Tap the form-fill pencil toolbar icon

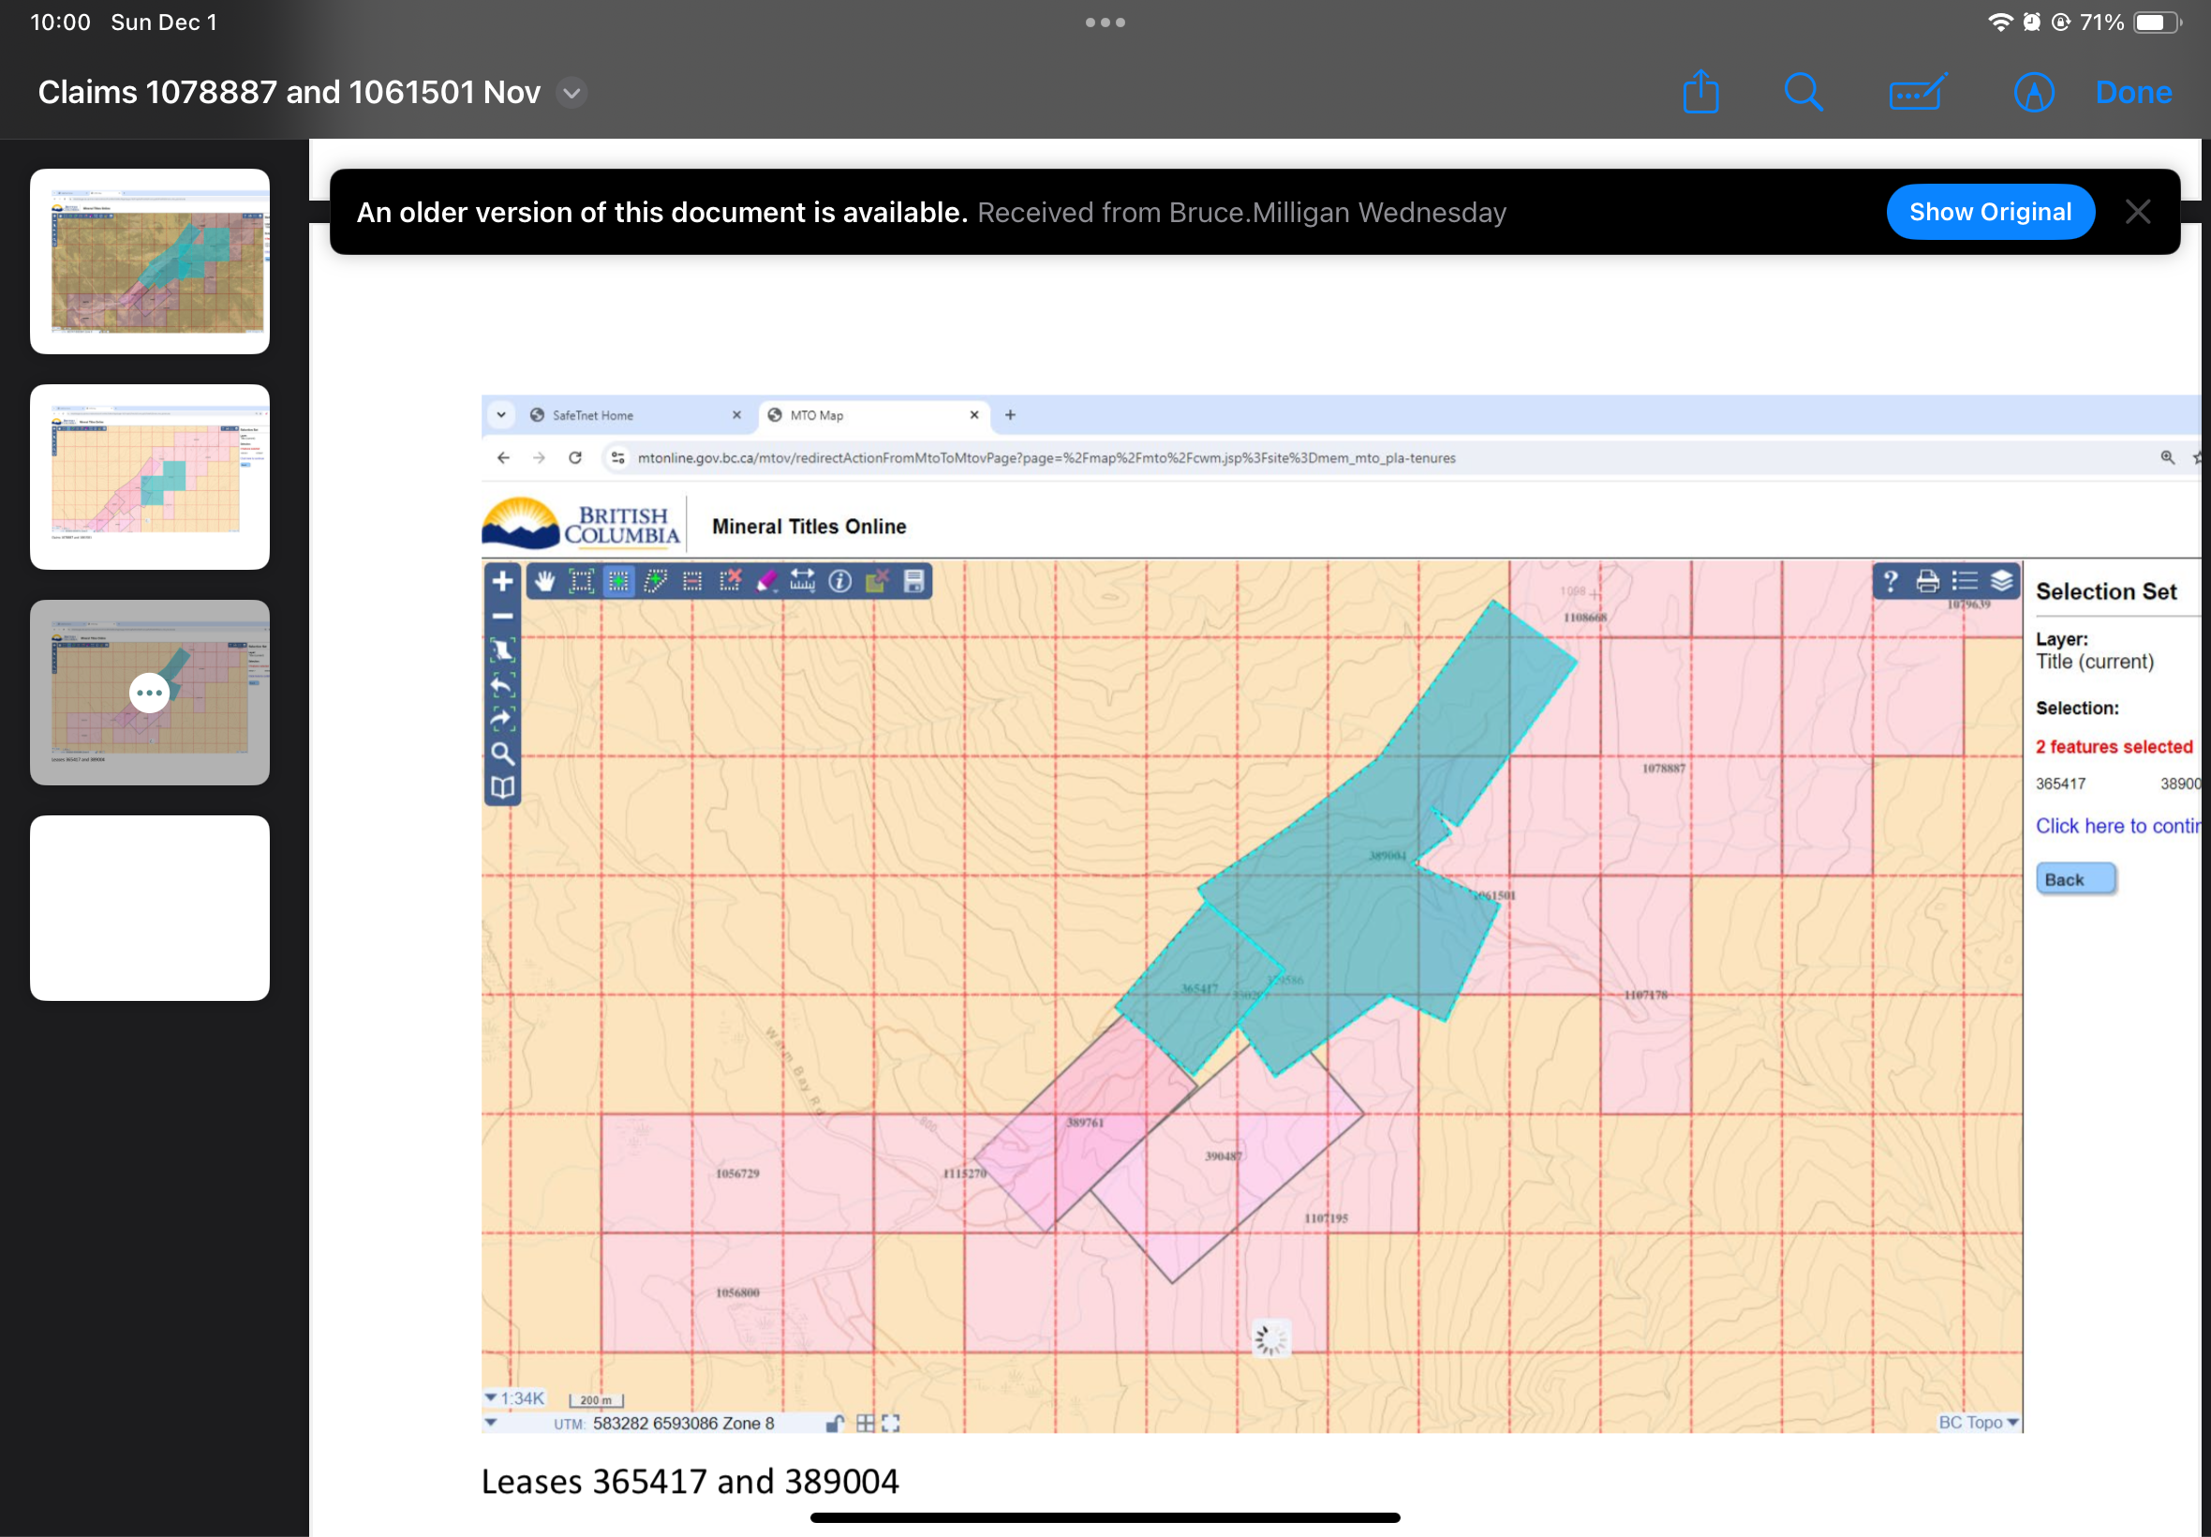tap(1918, 93)
